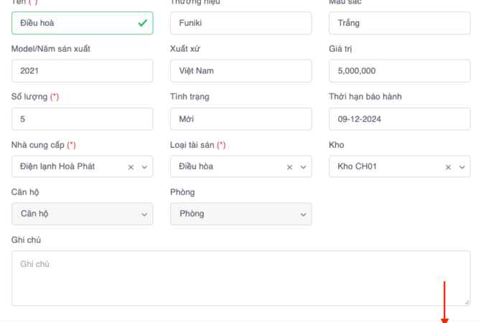Click the Màu sắc field with Trắng
This screenshot has width=481, height=323.
[x=399, y=23]
